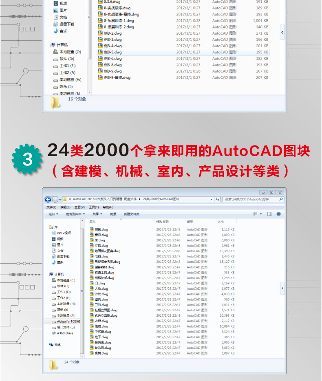Select the 电器.dwg file icon
This screenshot has width=322, height=381.
pyautogui.click(x=92, y=256)
